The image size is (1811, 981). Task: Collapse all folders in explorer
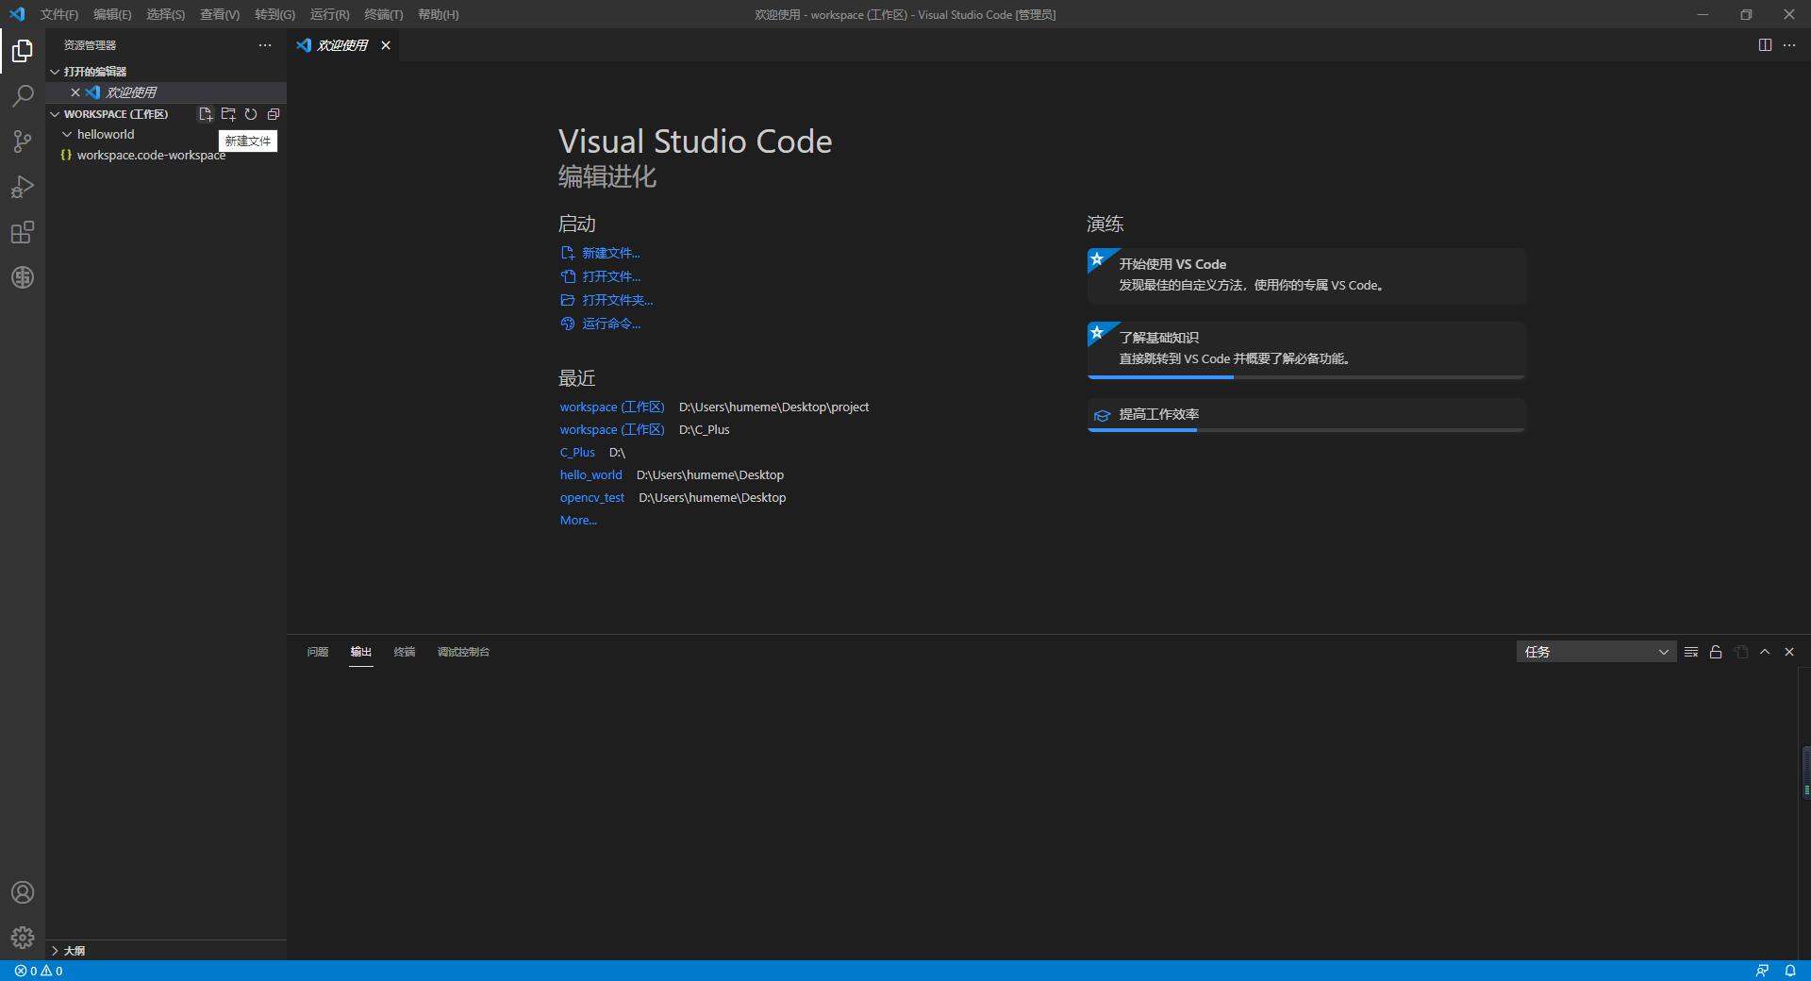274,114
